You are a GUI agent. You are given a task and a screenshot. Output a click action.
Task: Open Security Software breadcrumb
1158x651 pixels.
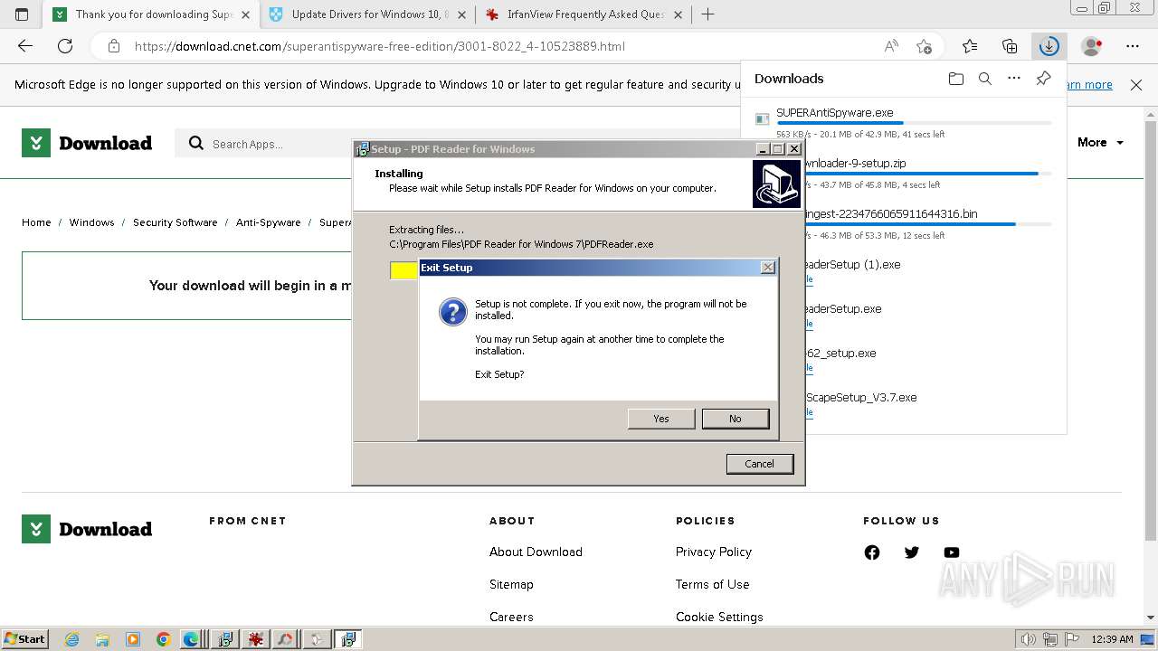click(176, 222)
